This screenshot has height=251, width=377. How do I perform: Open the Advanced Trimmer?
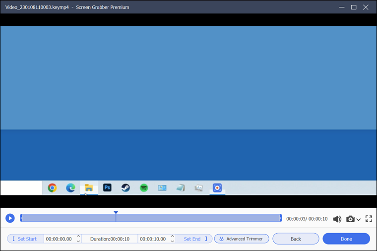242,239
